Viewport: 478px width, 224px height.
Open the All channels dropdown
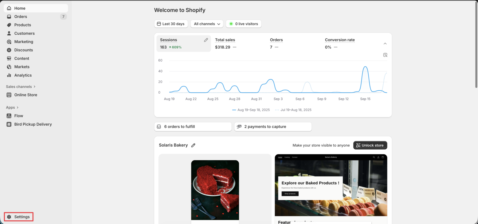207,24
